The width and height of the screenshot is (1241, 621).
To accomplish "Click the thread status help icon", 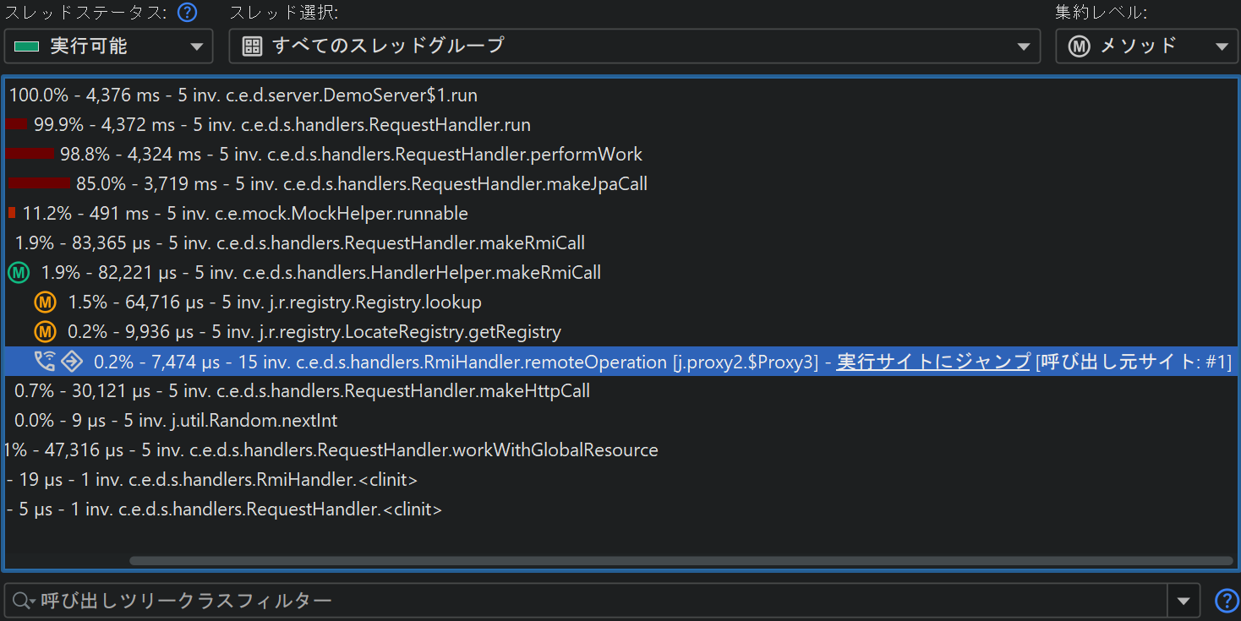I will pos(187,13).
